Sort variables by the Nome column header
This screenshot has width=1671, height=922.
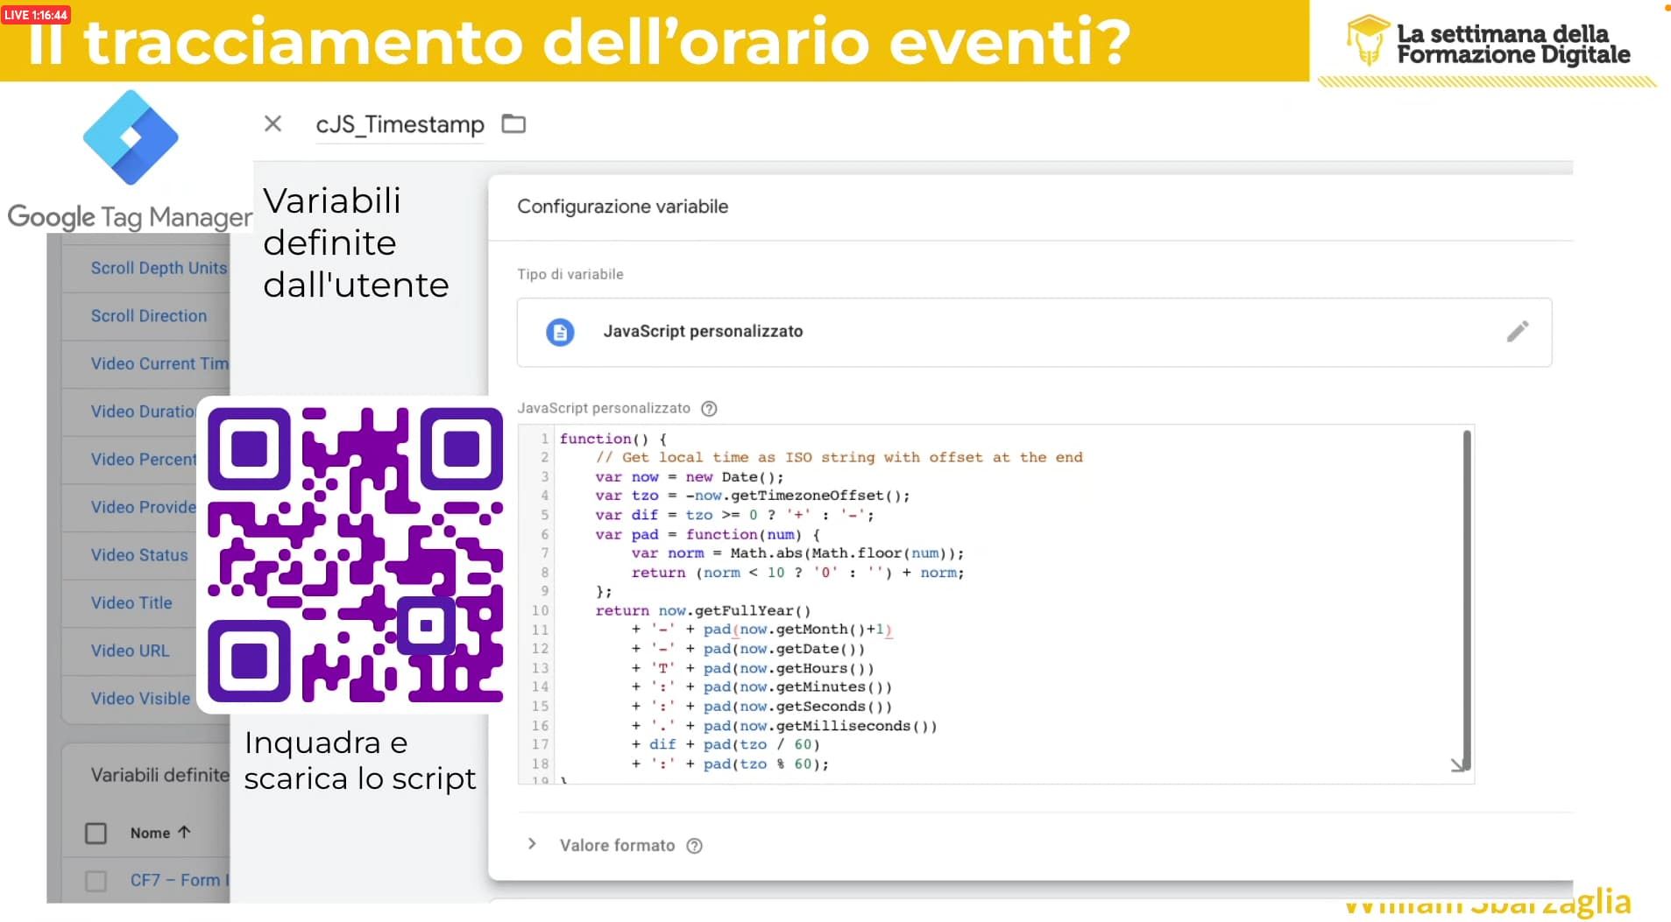[160, 833]
